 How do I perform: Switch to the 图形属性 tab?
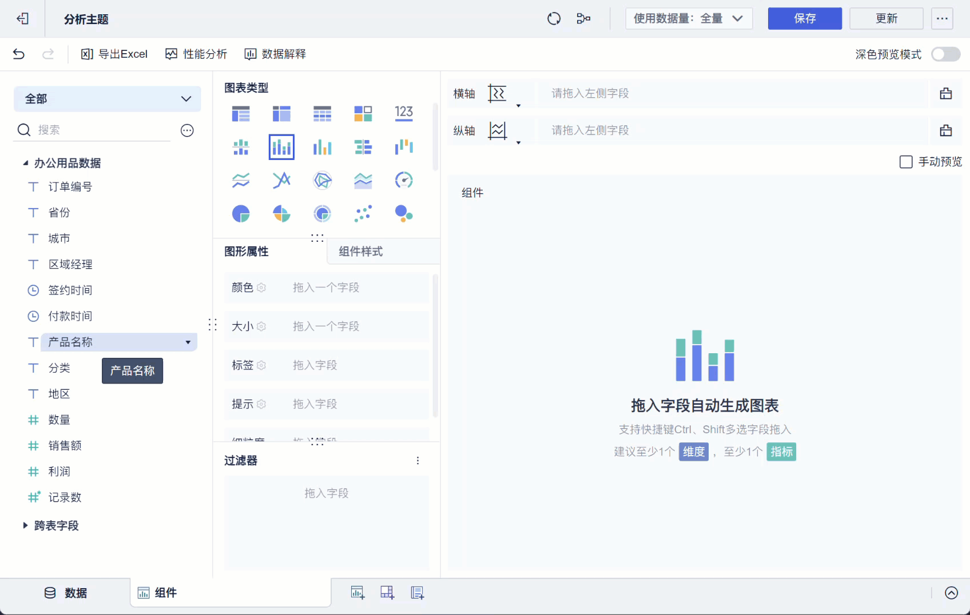coord(247,251)
